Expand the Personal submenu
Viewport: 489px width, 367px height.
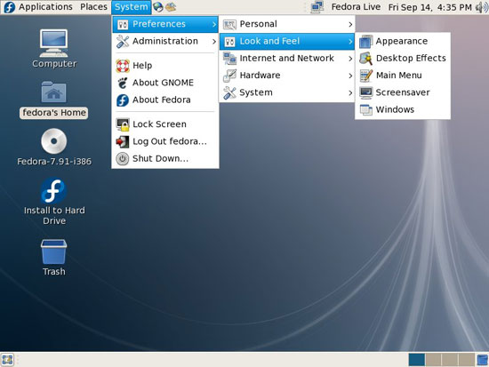pyautogui.click(x=287, y=24)
